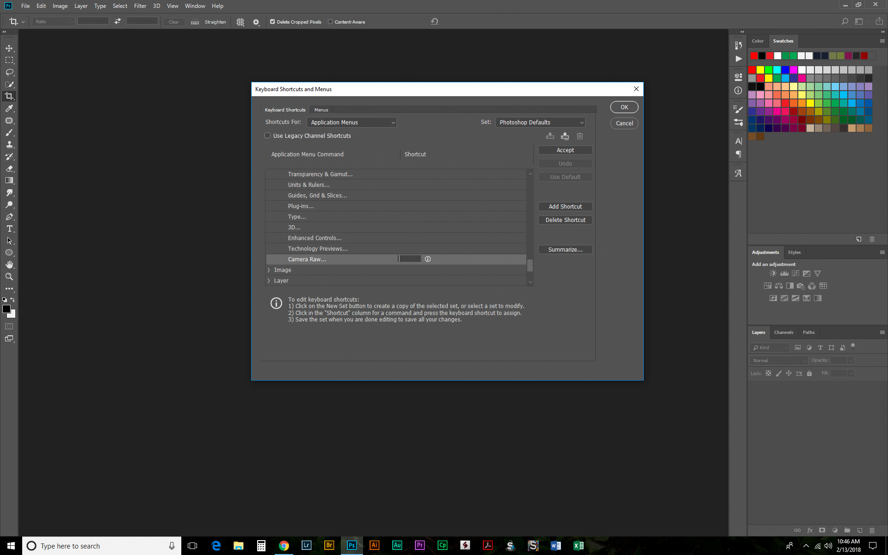Viewport: 888px width, 555px height.
Task: Open crop overlay grid options
Action: point(240,22)
